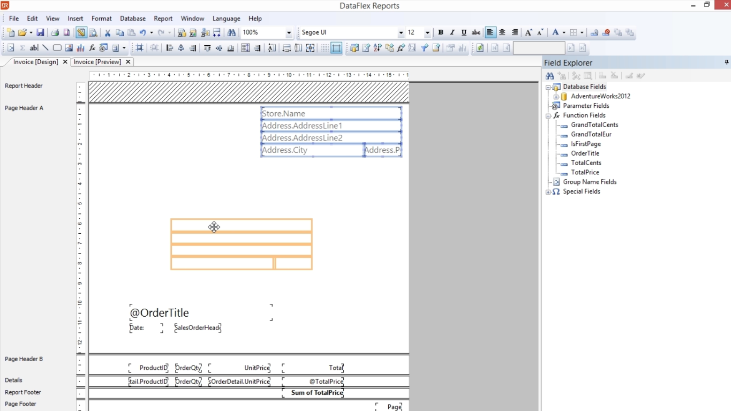Image resolution: width=731 pixels, height=411 pixels.
Task: Click the Sort records A-Z icon
Action: (x=377, y=48)
